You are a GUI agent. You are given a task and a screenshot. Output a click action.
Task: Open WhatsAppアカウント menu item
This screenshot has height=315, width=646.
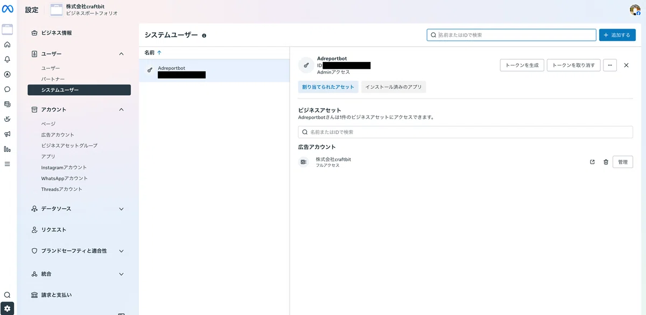coord(65,178)
